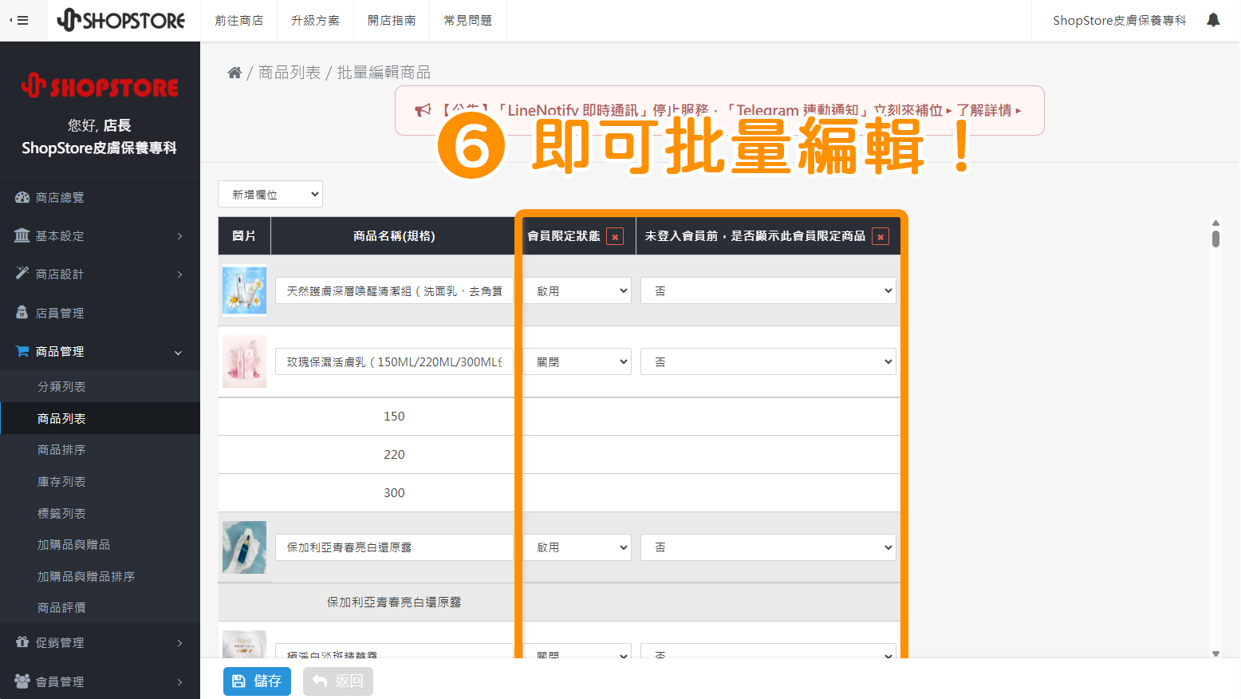Edit the 玫瑰保濕活膚乳 name field

coord(394,361)
